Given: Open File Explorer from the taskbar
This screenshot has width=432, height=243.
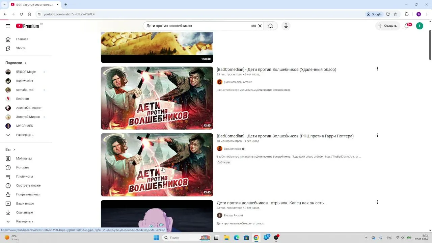Looking at the screenshot, I should click(x=226, y=238).
